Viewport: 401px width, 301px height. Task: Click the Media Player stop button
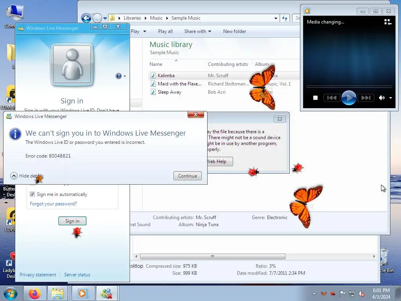click(315, 98)
